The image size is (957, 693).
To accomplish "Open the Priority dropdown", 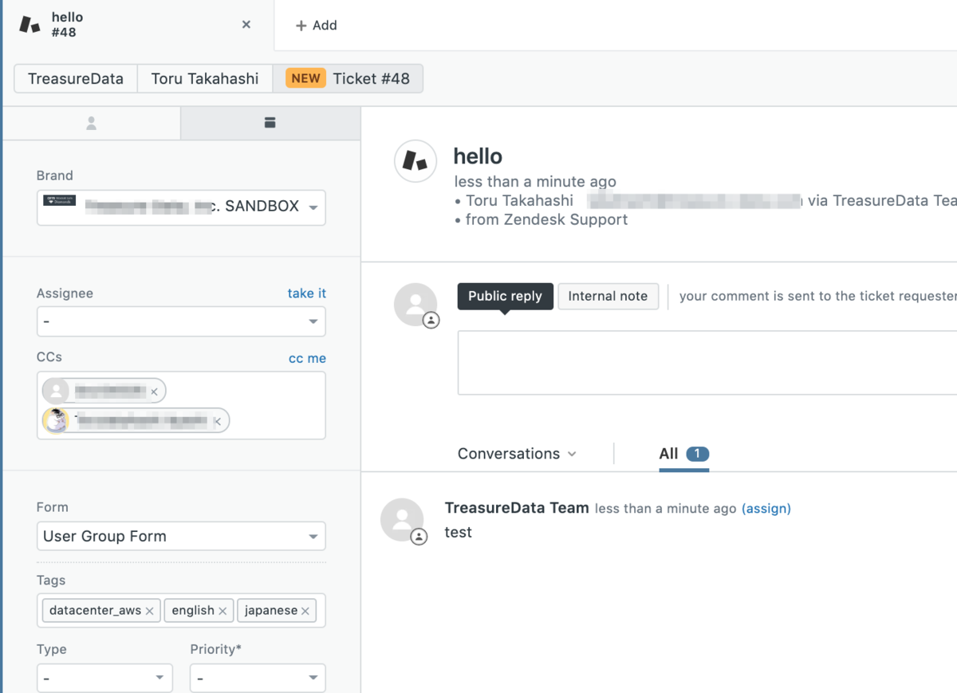I will tap(258, 678).
